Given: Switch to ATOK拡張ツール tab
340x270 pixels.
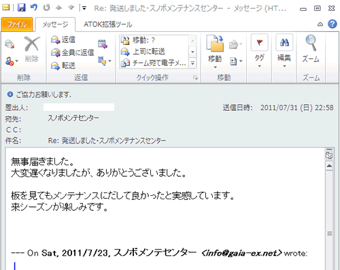Looking at the screenshot, I should click(108, 24).
